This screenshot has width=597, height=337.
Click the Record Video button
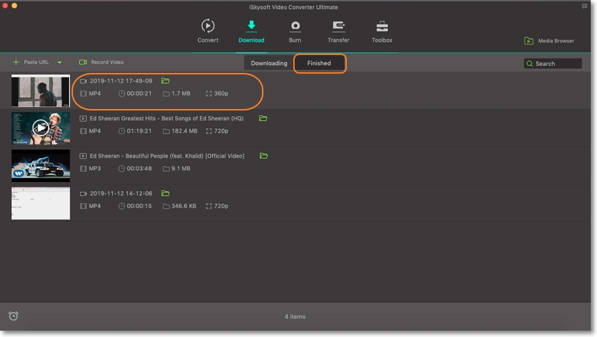pyautogui.click(x=101, y=63)
